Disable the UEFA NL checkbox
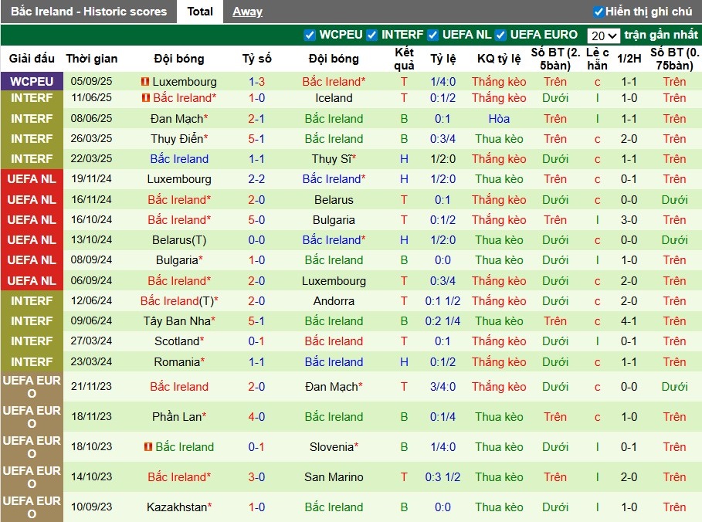Screen dimensions: 702x522 [433, 35]
